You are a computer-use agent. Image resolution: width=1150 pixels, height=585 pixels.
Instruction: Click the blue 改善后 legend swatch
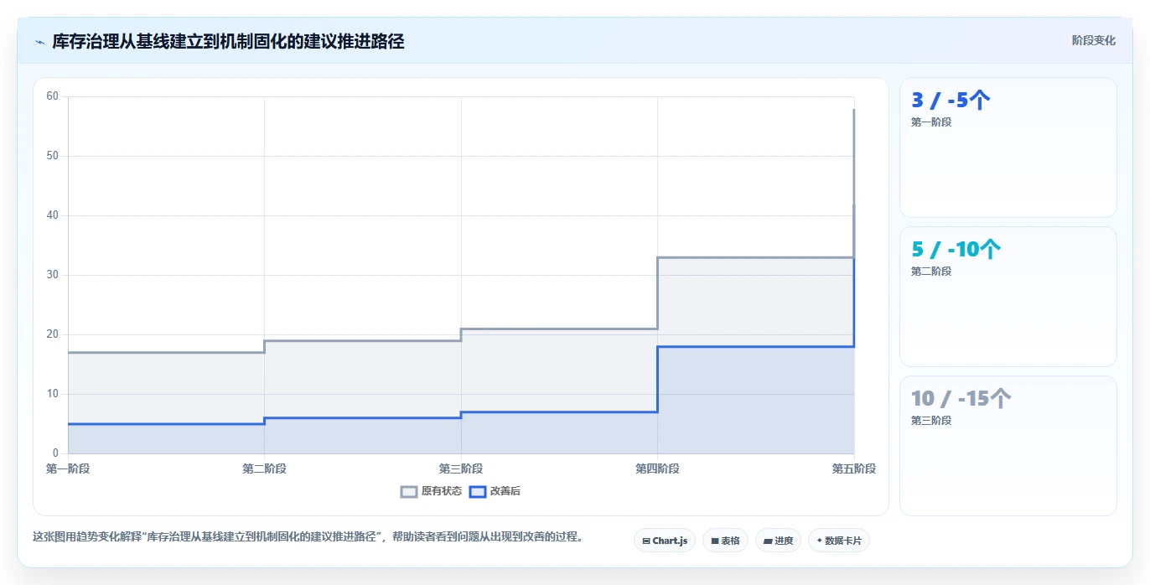(478, 492)
